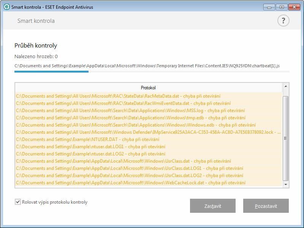The height and width of the screenshot is (228, 304).
Task: Select the UsrClass.dat - chyba entry
Action: [x=149, y=161]
